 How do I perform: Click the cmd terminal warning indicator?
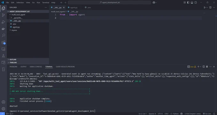pyautogui.click(x=192, y=67)
